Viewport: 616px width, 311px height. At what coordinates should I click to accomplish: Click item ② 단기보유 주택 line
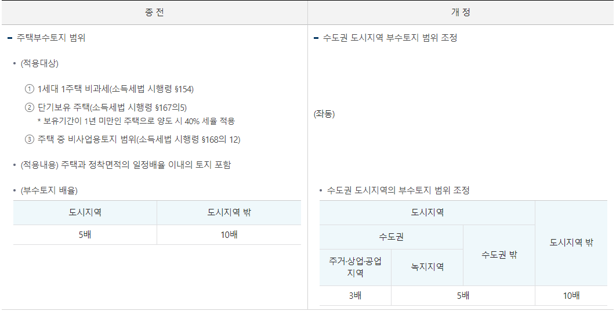(x=106, y=108)
